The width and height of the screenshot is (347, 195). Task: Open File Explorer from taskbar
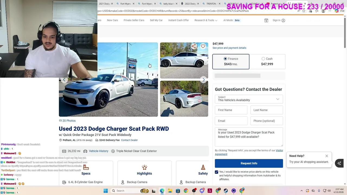click(170, 191)
